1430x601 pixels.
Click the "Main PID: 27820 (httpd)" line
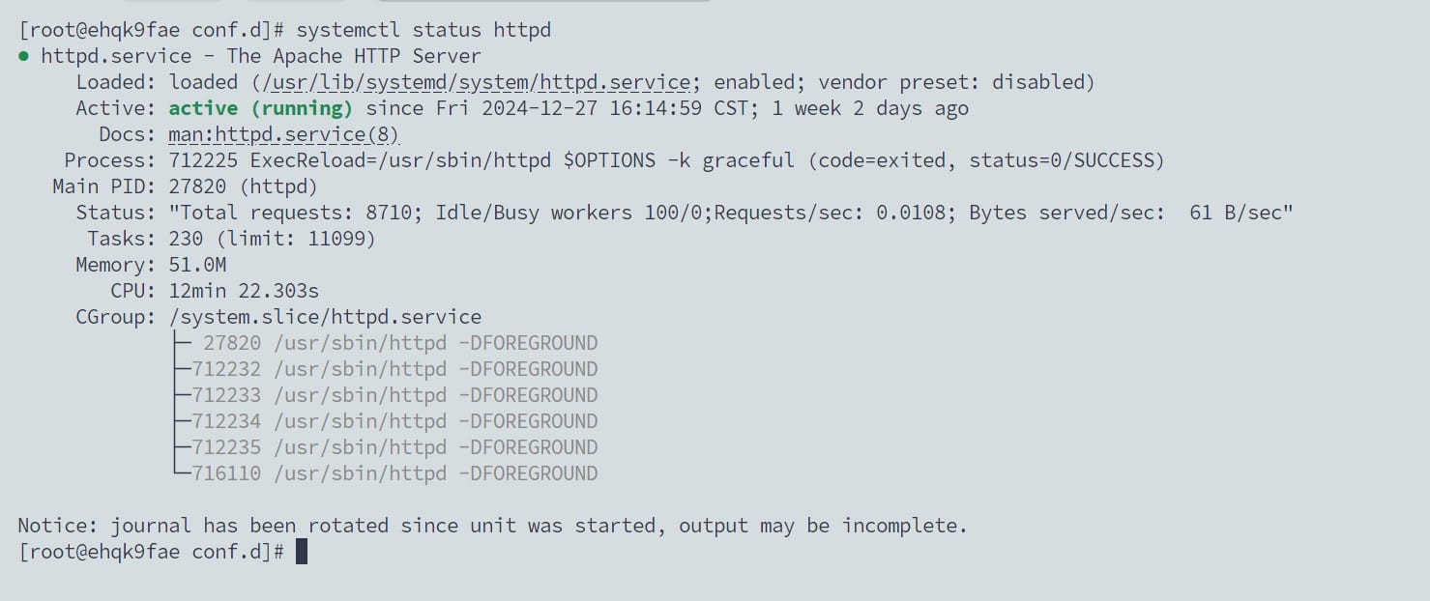[x=185, y=186]
